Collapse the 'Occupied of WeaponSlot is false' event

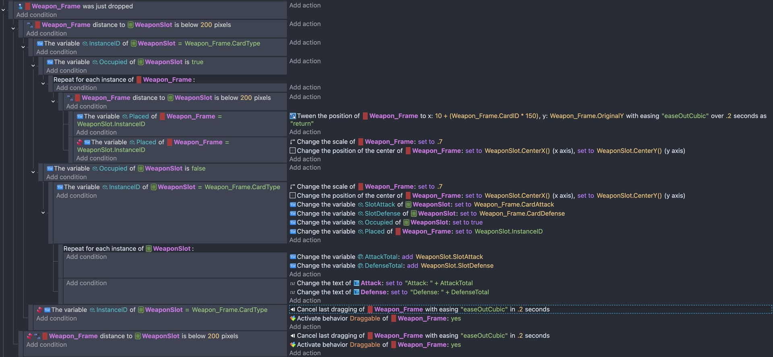pos(33,172)
